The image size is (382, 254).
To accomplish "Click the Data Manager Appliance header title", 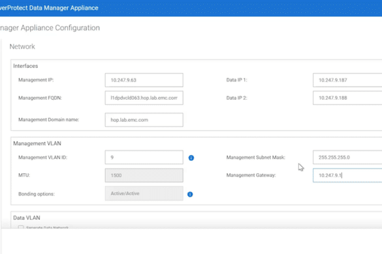I will (49, 8).
